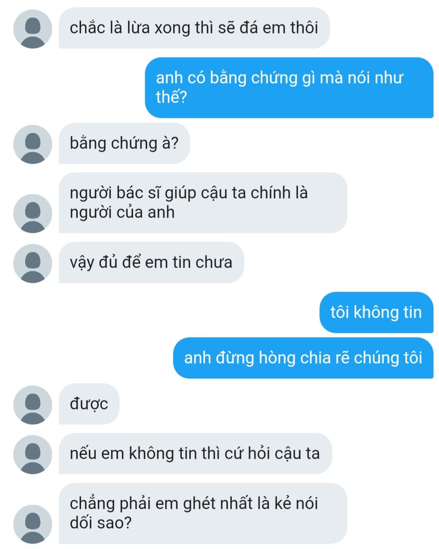Click 'người của anh' text line
The image size is (439, 549).
coord(122,212)
